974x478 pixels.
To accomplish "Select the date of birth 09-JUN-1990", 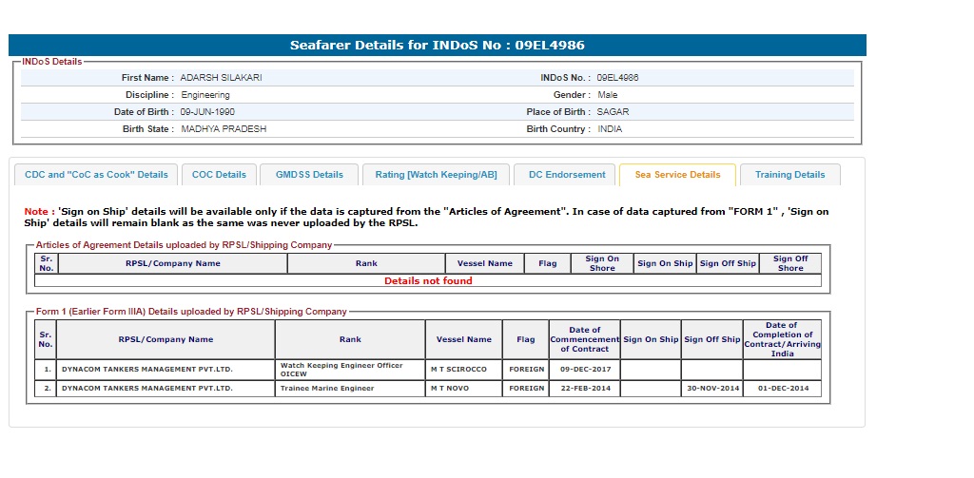I will click(207, 112).
